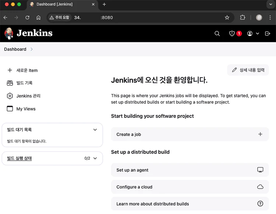The height and width of the screenshot is (214, 276).
Task: Click the browser back arrow
Action: 5,18
